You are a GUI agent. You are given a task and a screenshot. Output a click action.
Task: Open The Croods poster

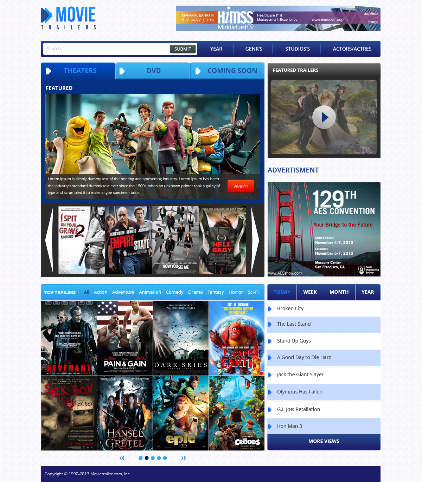click(237, 413)
